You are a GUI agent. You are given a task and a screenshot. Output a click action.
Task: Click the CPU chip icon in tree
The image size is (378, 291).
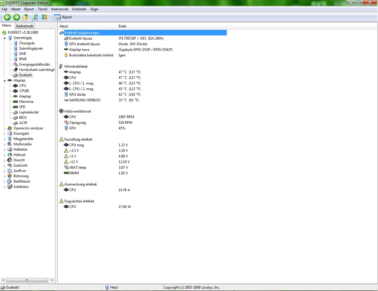(x=16, y=86)
